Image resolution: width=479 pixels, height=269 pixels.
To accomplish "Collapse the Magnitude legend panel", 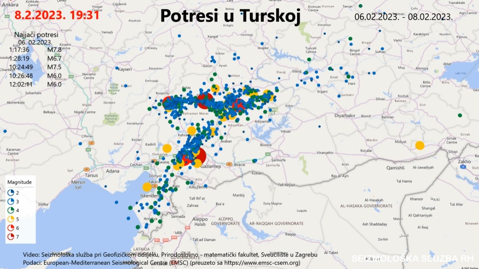I will pyautogui.click(x=20, y=182).
